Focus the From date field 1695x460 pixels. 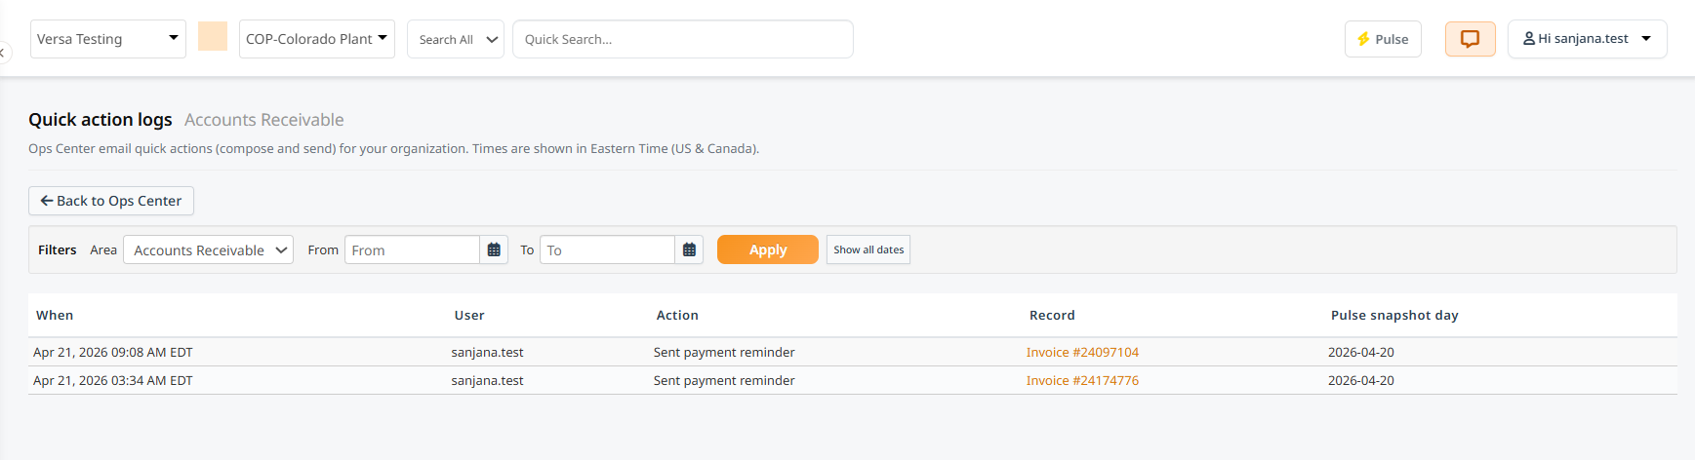(412, 249)
